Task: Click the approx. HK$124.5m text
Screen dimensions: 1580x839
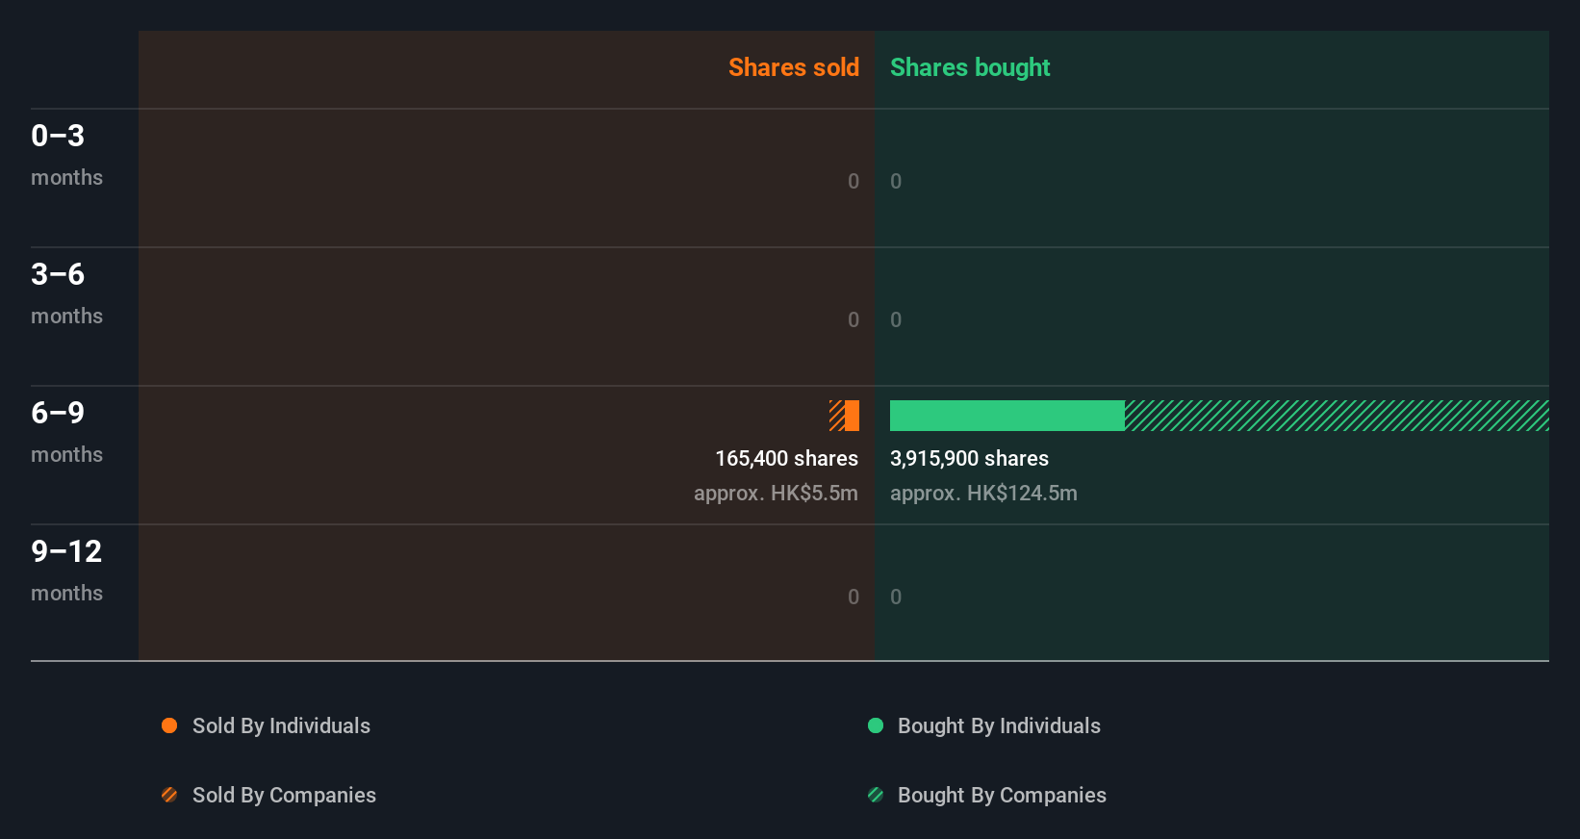Action: point(983,494)
